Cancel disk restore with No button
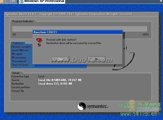The height and width of the screenshot is (120, 163). click(x=97, y=59)
